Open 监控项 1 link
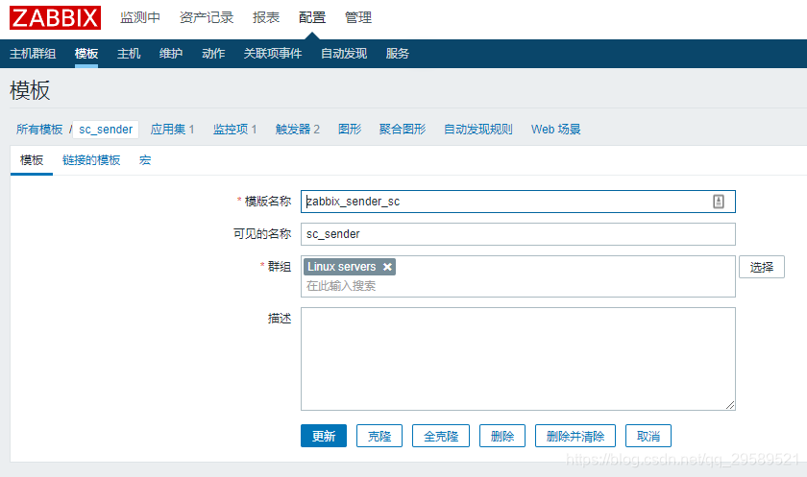 pos(235,129)
